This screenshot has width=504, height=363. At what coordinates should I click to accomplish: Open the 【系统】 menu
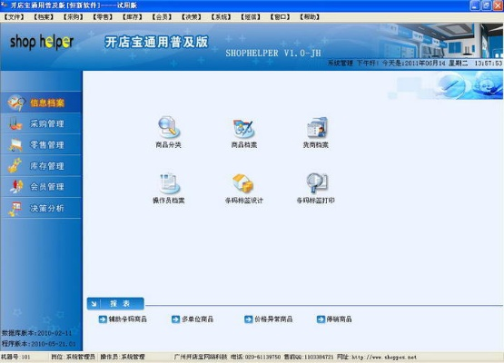221,16
